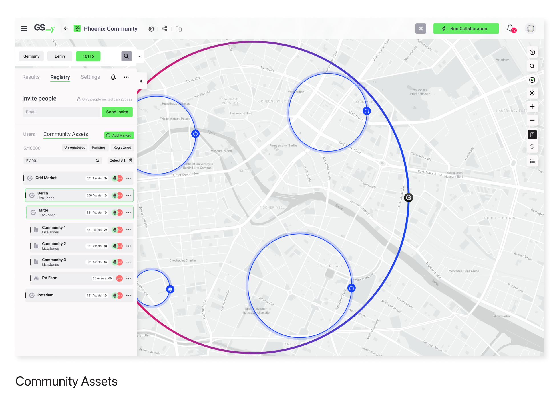Switch to the Results tab
Viewport: 559px width, 399px height.
tap(31, 77)
